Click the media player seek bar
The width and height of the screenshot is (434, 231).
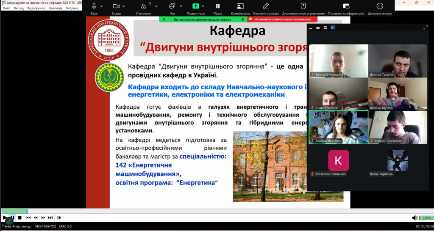(212, 211)
